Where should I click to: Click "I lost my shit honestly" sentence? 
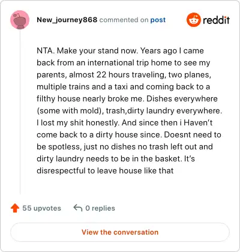click(x=78, y=122)
